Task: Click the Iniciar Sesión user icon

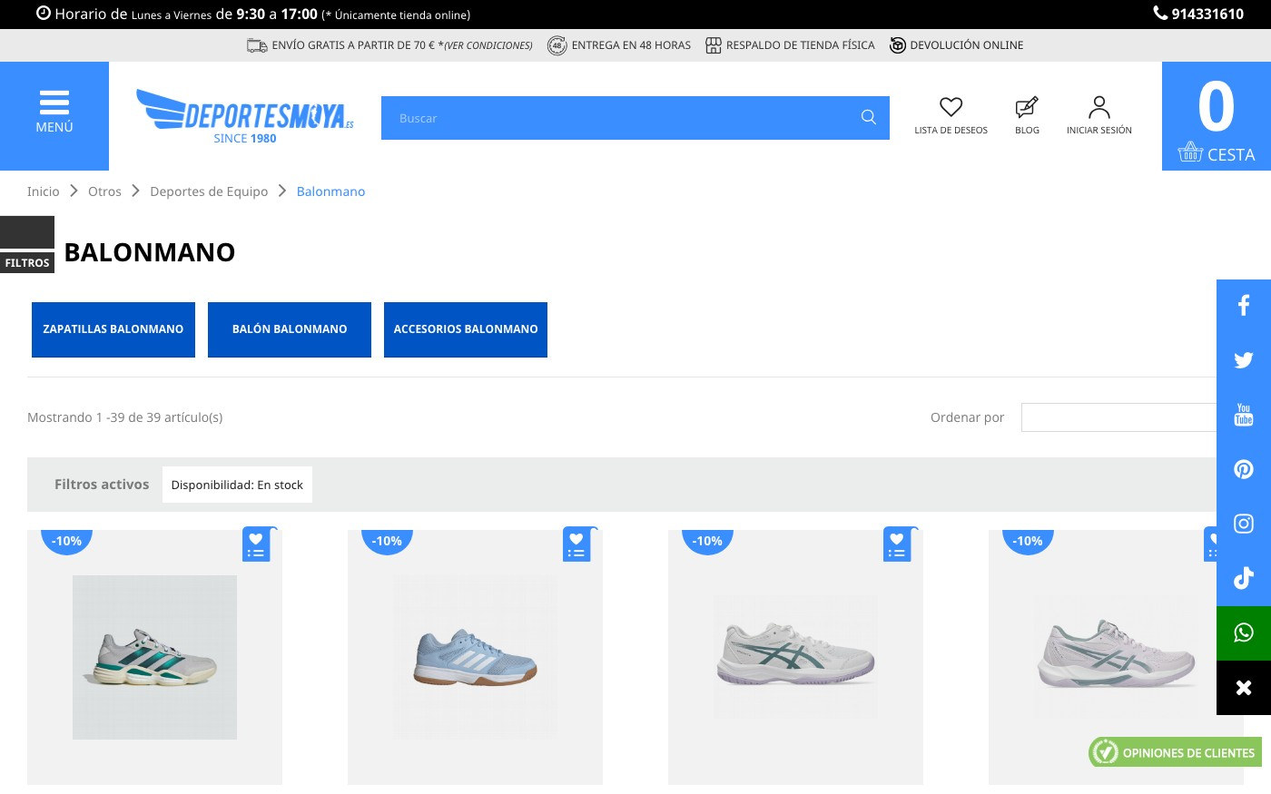Action: (x=1099, y=107)
